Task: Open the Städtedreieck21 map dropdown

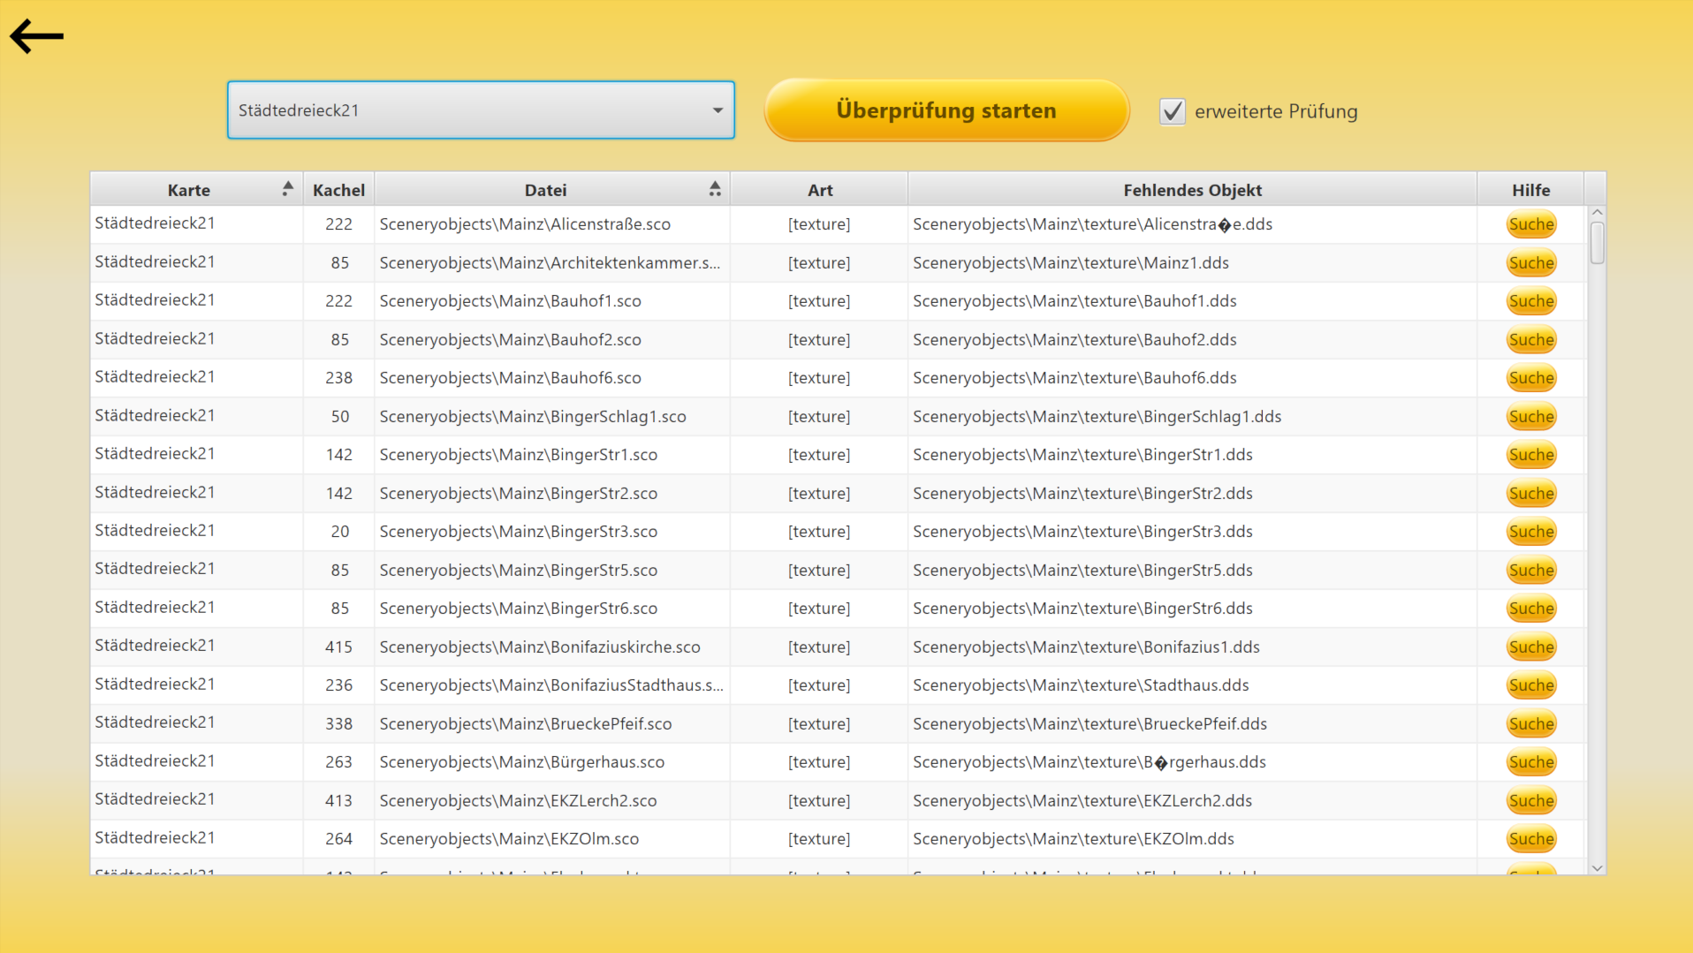Action: click(x=481, y=110)
